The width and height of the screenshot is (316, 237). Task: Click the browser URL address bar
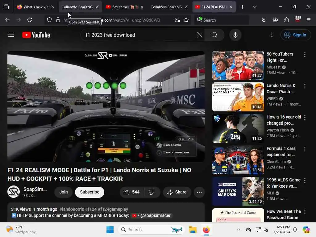[x=118, y=20]
